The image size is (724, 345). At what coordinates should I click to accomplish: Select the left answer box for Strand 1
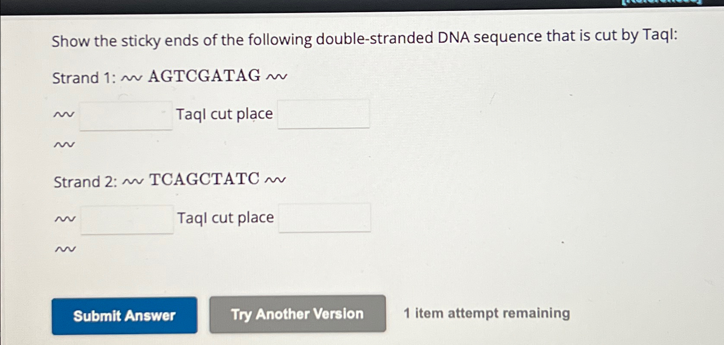click(125, 115)
